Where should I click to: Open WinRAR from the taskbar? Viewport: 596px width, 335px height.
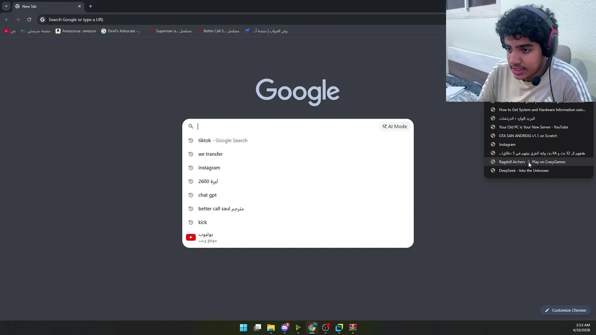point(353,328)
